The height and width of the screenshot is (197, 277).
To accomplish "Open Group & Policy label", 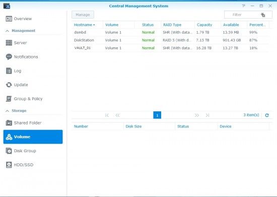I will pyautogui.click(x=28, y=99).
